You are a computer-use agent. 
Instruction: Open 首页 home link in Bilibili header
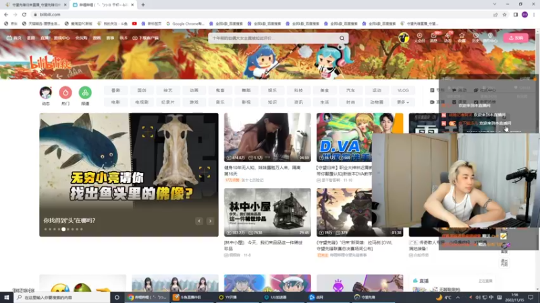pyautogui.click(x=13, y=38)
